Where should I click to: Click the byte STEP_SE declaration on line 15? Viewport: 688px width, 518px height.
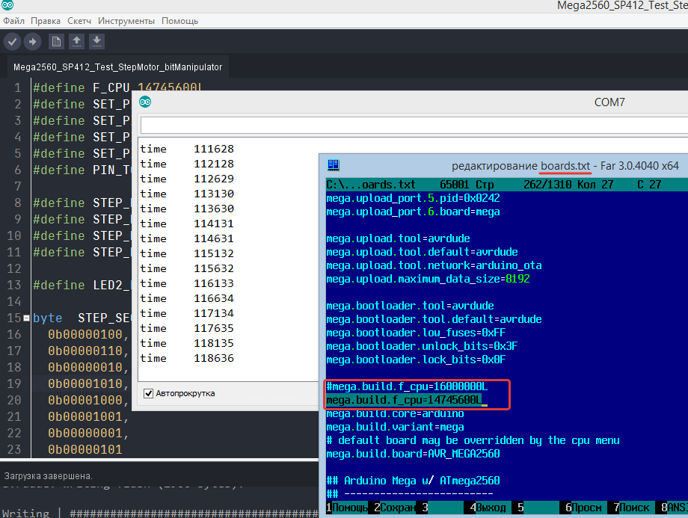coord(82,318)
